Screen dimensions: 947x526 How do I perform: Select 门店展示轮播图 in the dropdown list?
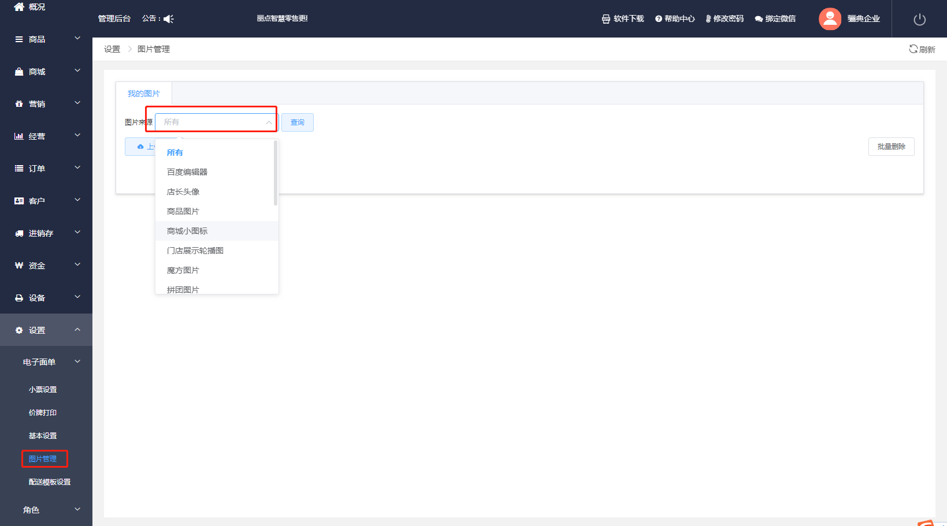point(217,251)
